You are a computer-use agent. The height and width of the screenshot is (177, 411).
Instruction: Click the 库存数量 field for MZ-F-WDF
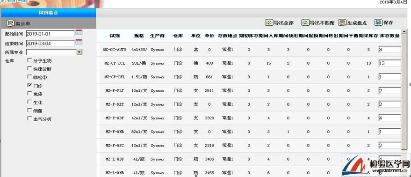[x=389, y=118]
